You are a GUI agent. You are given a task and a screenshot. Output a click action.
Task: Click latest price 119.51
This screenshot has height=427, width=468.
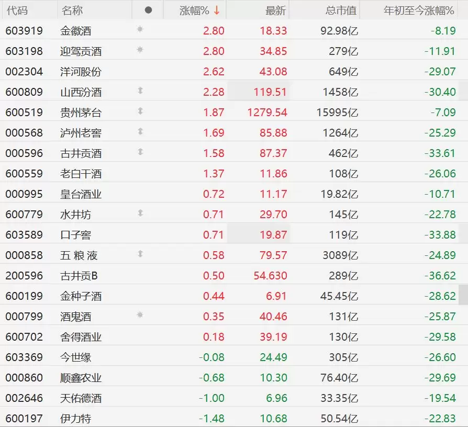coord(271,92)
